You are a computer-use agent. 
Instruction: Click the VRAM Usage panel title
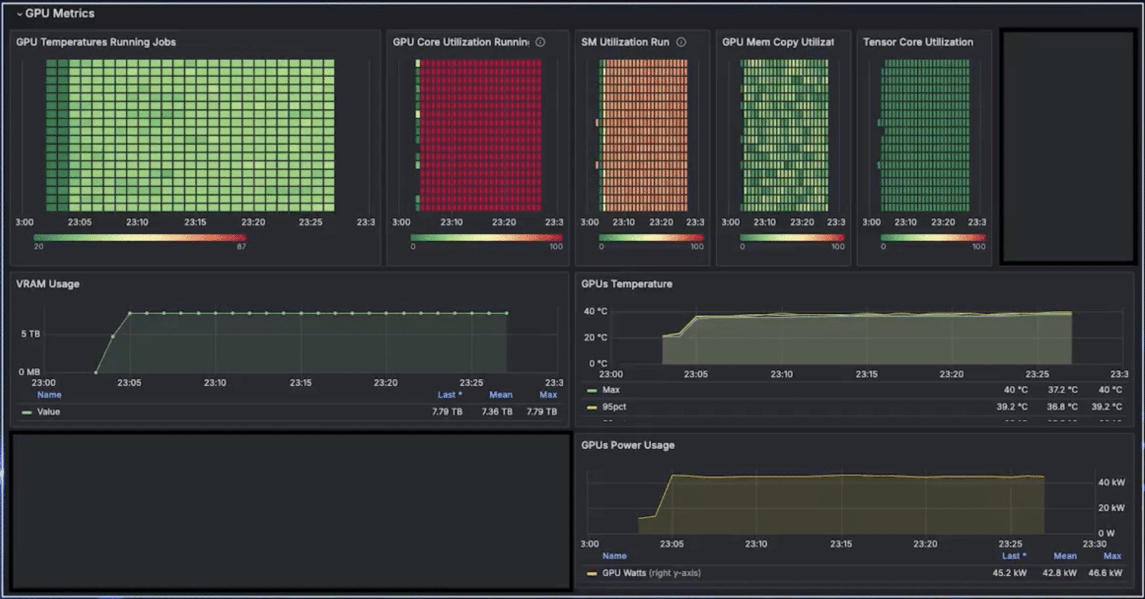point(48,284)
